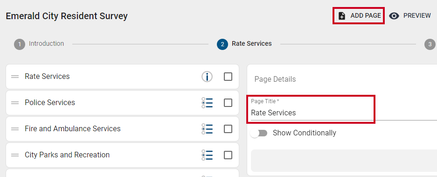This screenshot has width=437, height=177.
Task: Select the Fire and Ambulance Services text
Action: click(73, 129)
